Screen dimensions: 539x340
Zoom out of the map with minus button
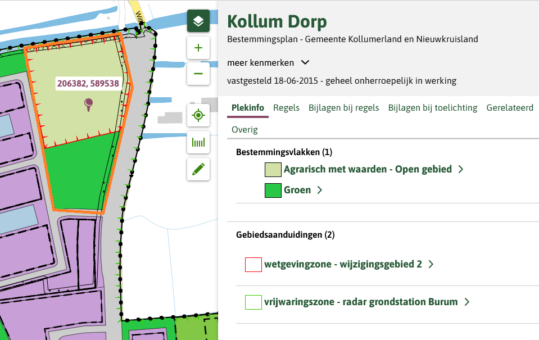click(198, 74)
